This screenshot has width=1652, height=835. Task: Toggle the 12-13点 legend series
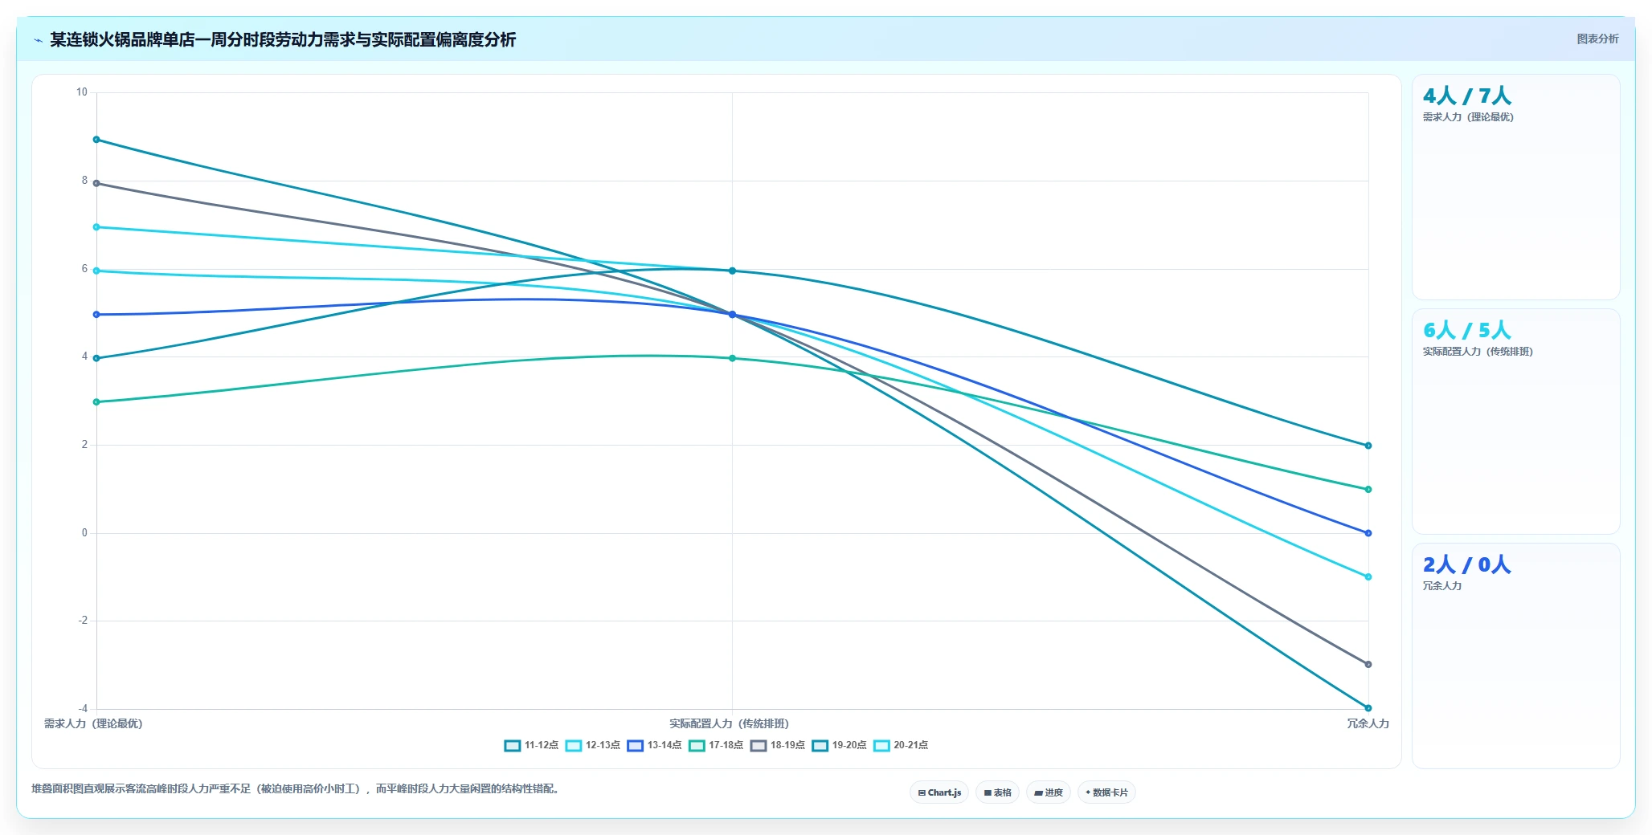tap(593, 745)
